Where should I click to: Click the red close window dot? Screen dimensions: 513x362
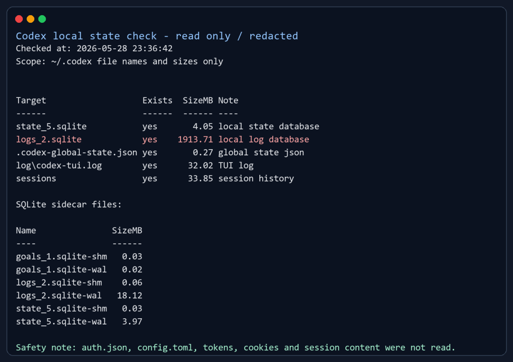click(x=19, y=19)
